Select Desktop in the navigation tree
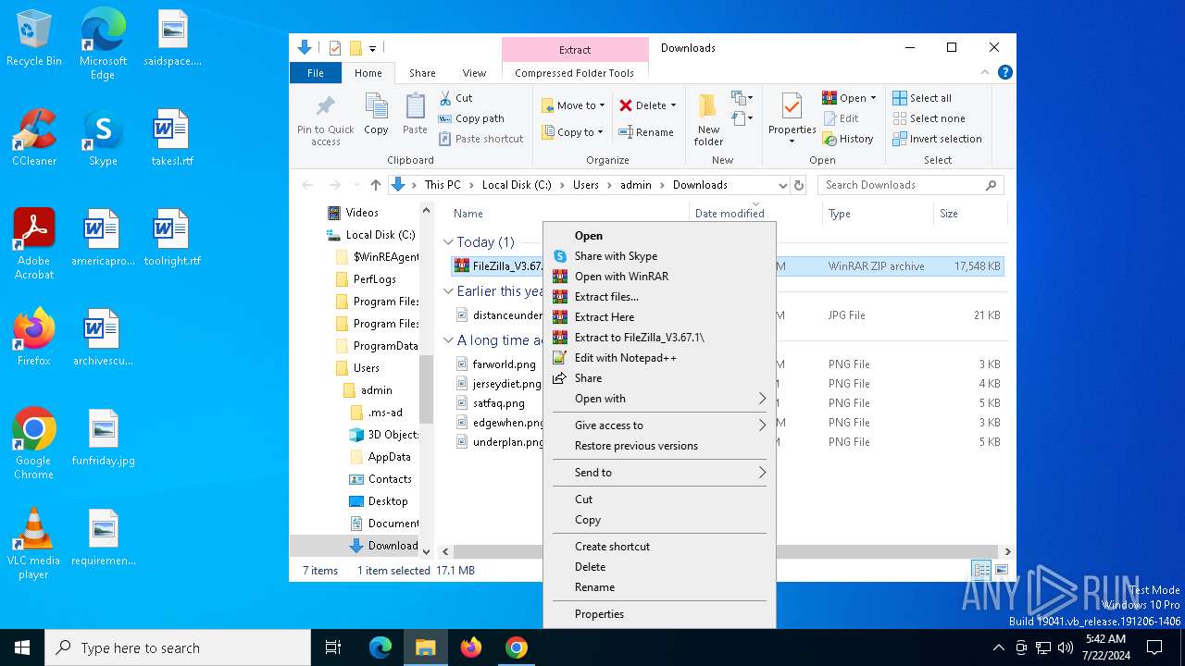The width and height of the screenshot is (1185, 666). pyautogui.click(x=387, y=501)
